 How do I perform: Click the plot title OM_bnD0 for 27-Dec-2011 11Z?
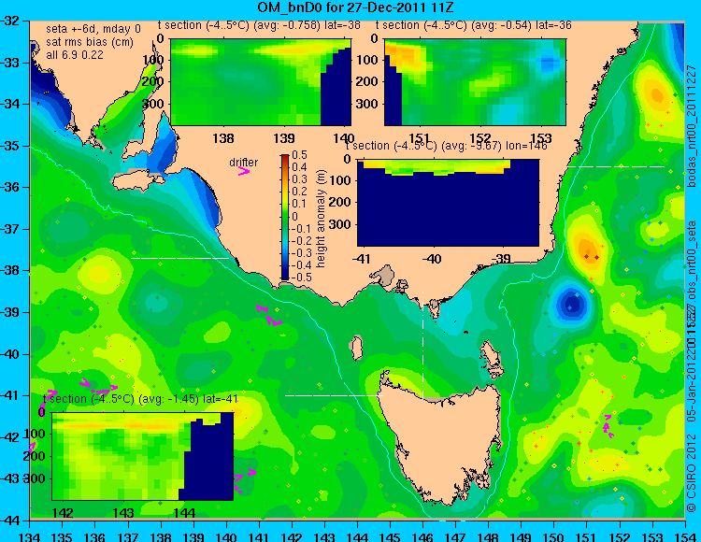[x=356, y=7]
